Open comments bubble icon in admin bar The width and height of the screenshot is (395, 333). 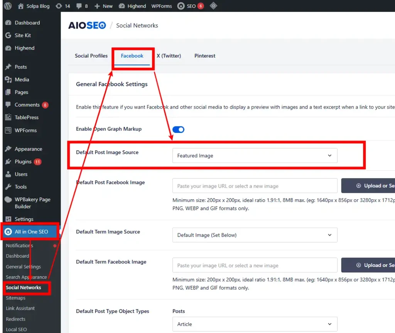79,6
